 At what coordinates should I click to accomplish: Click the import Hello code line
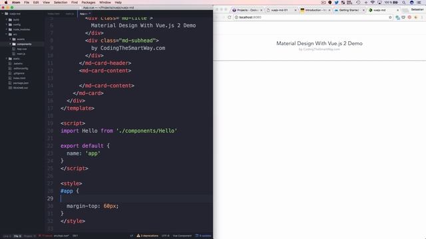[118, 131]
